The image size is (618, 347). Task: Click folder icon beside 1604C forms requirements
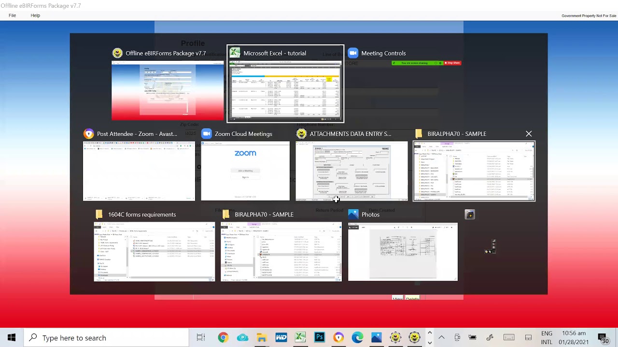click(x=99, y=214)
